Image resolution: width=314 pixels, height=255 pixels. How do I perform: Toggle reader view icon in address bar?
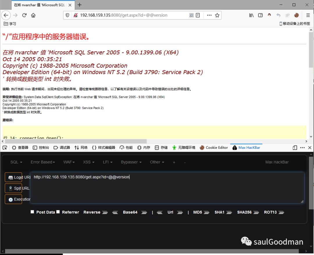[198, 15]
